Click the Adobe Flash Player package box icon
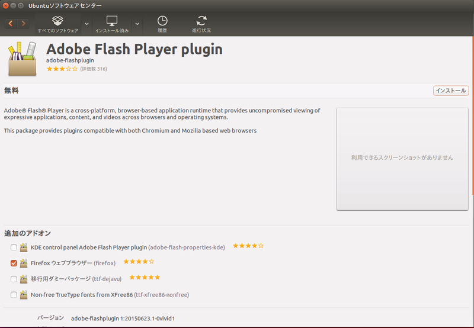474x328 pixels. (x=22, y=59)
